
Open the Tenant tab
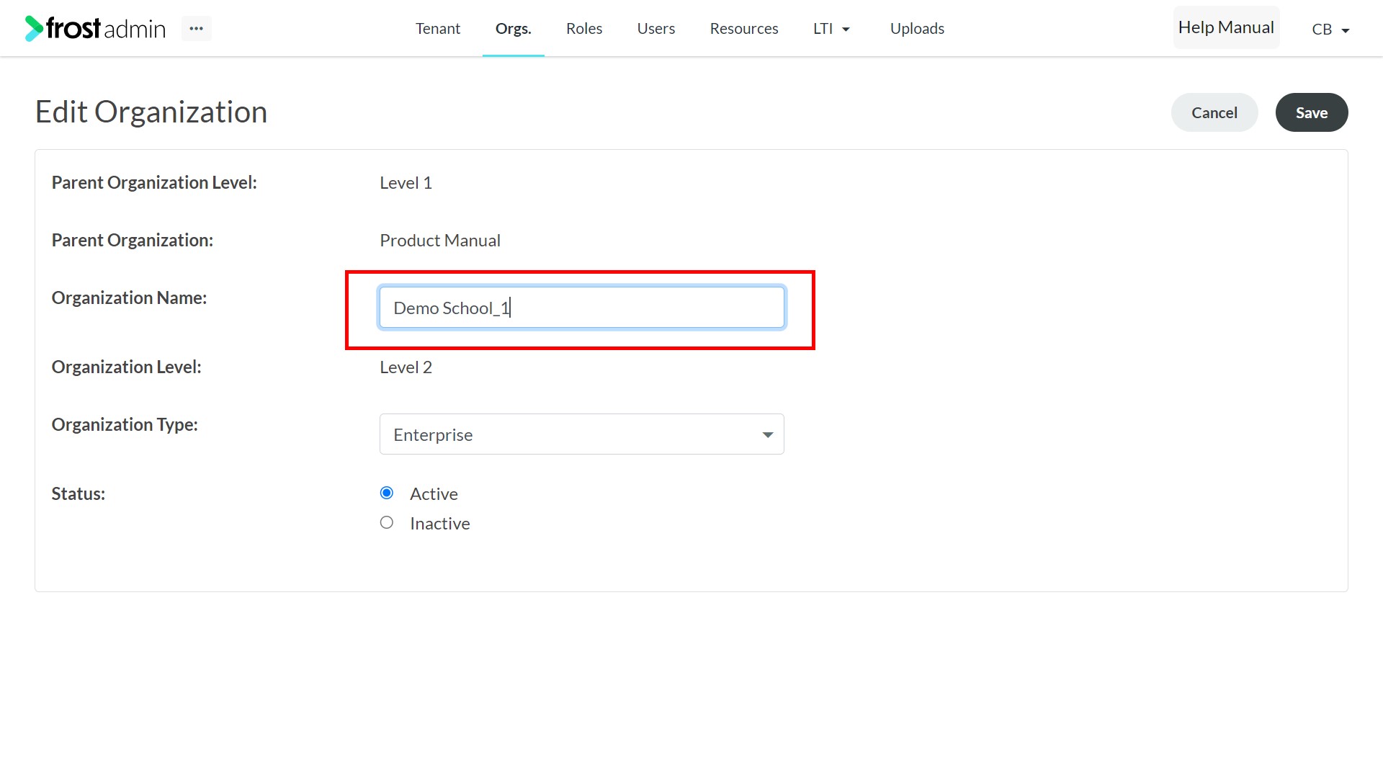tap(437, 29)
